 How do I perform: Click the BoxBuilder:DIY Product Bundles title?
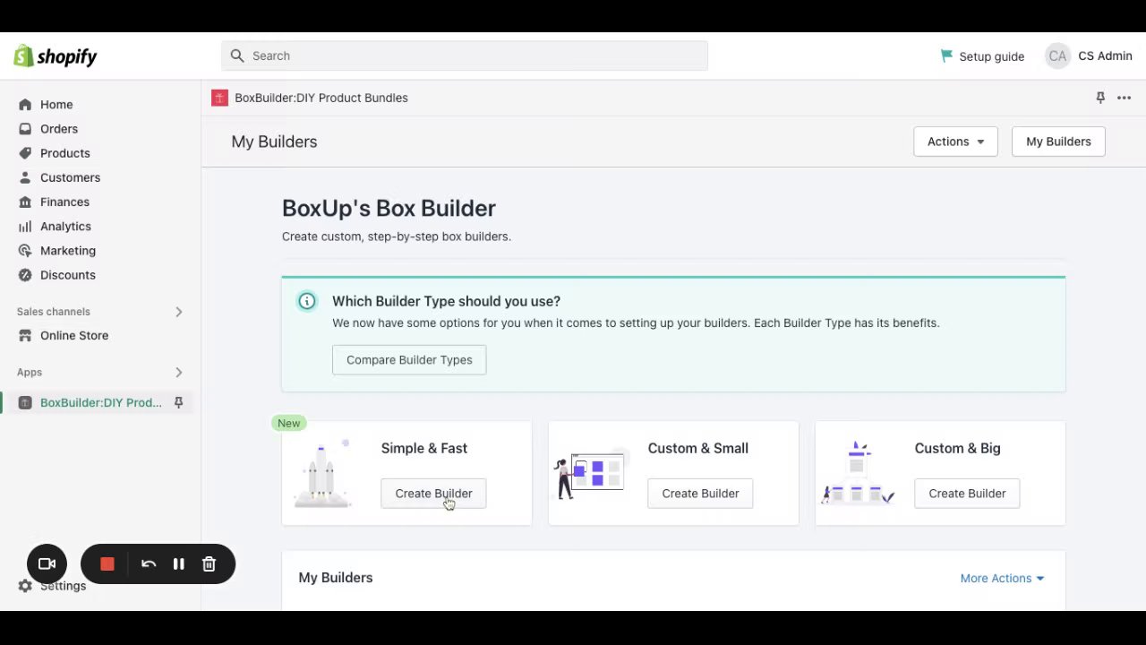[x=321, y=98]
